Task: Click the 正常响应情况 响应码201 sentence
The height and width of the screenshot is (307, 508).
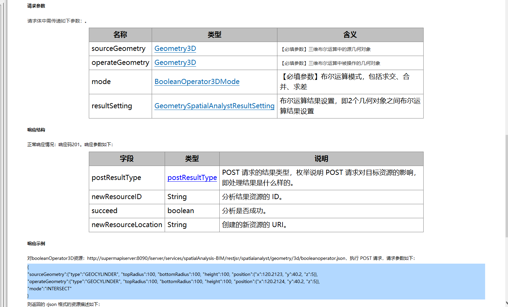Action: (x=70, y=144)
